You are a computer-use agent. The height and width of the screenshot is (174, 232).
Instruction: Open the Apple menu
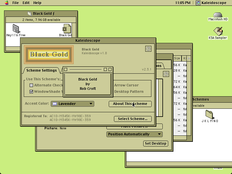pos(7,3)
